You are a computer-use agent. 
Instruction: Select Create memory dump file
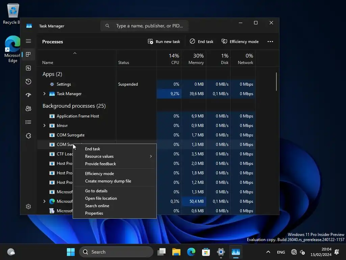tap(115, 181)
